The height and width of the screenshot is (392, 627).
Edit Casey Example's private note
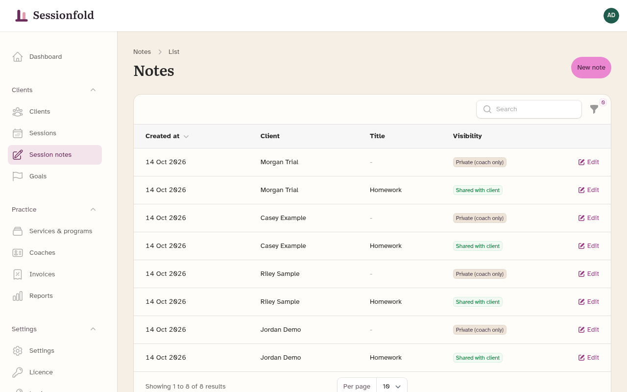point(589,218)
